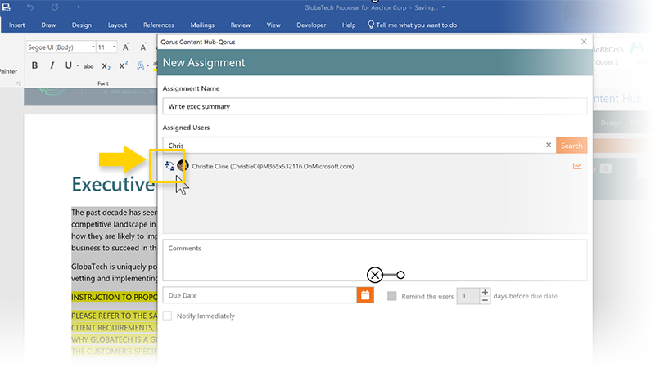The image size is (655, 368).
Task: Switch to the Layout ribbon tab
Action: [x=117, y=25]
